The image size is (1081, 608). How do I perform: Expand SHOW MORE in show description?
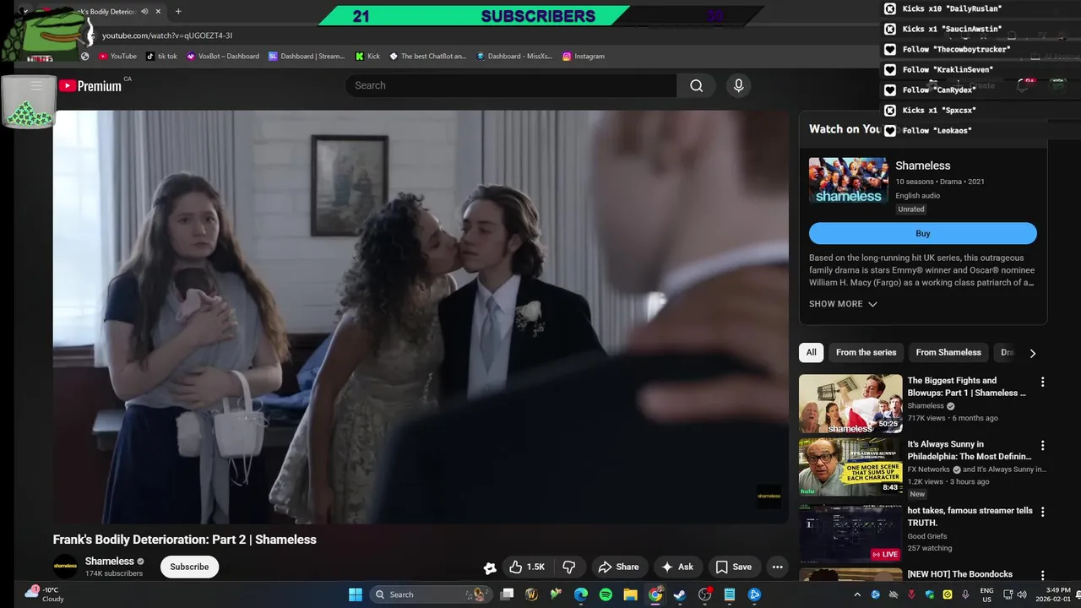(843, 304)
